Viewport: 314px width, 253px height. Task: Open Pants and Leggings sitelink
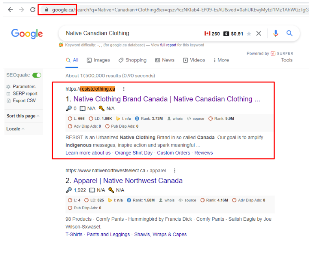click(x=108, y=234)
